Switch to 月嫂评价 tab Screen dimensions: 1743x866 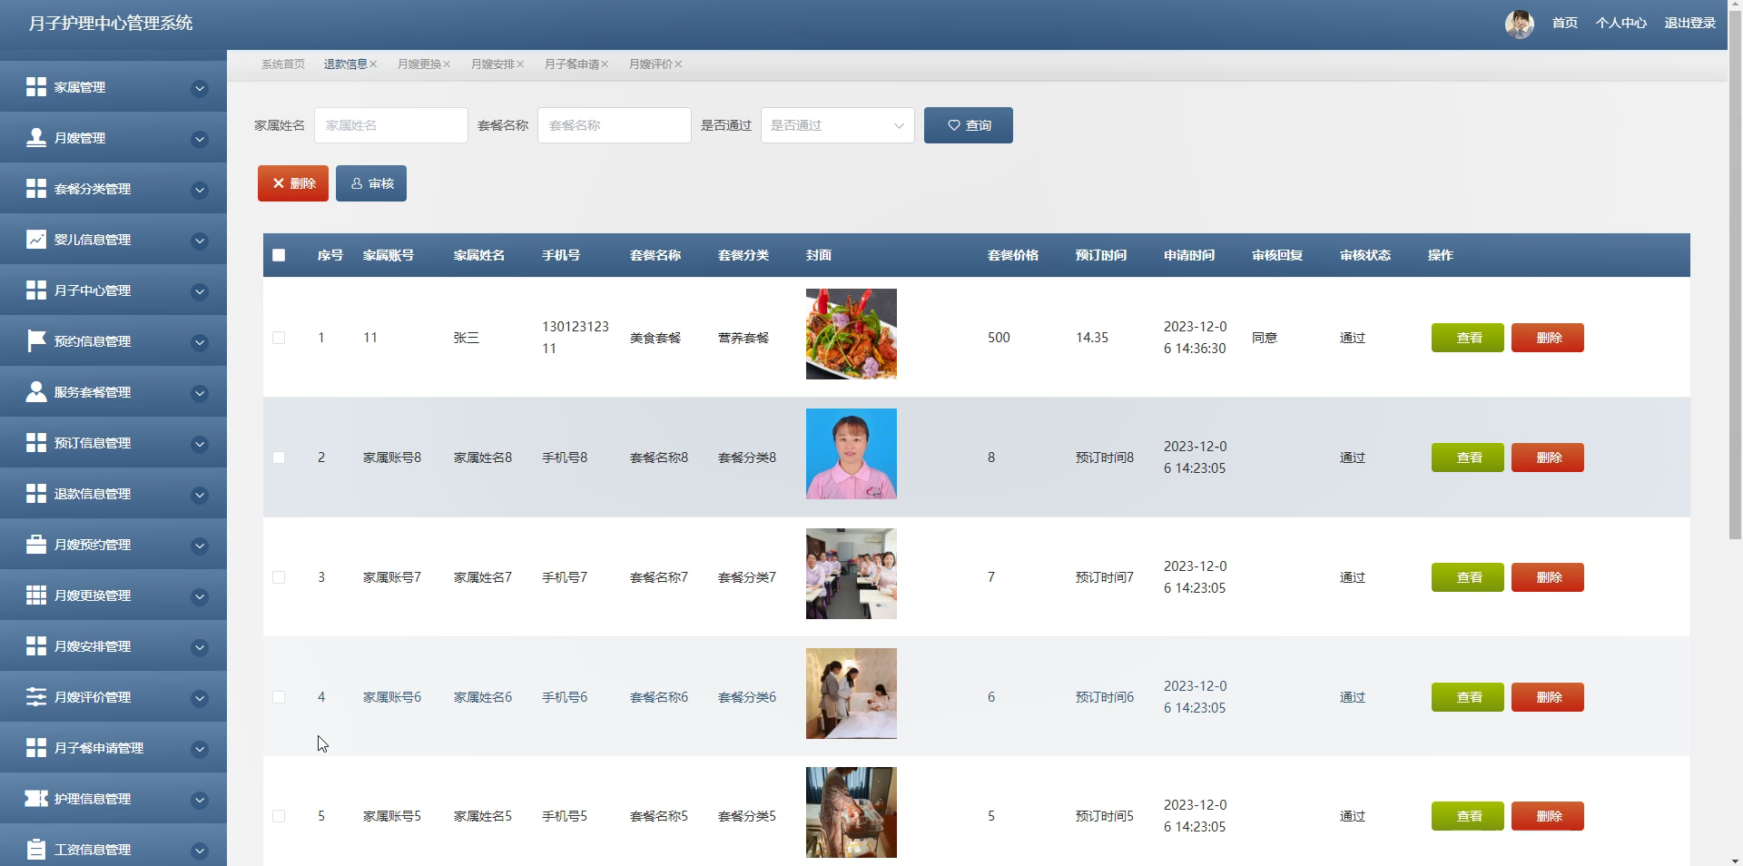[650, 64]
